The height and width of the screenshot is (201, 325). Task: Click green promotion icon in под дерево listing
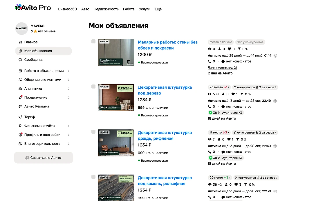[211, 113]
